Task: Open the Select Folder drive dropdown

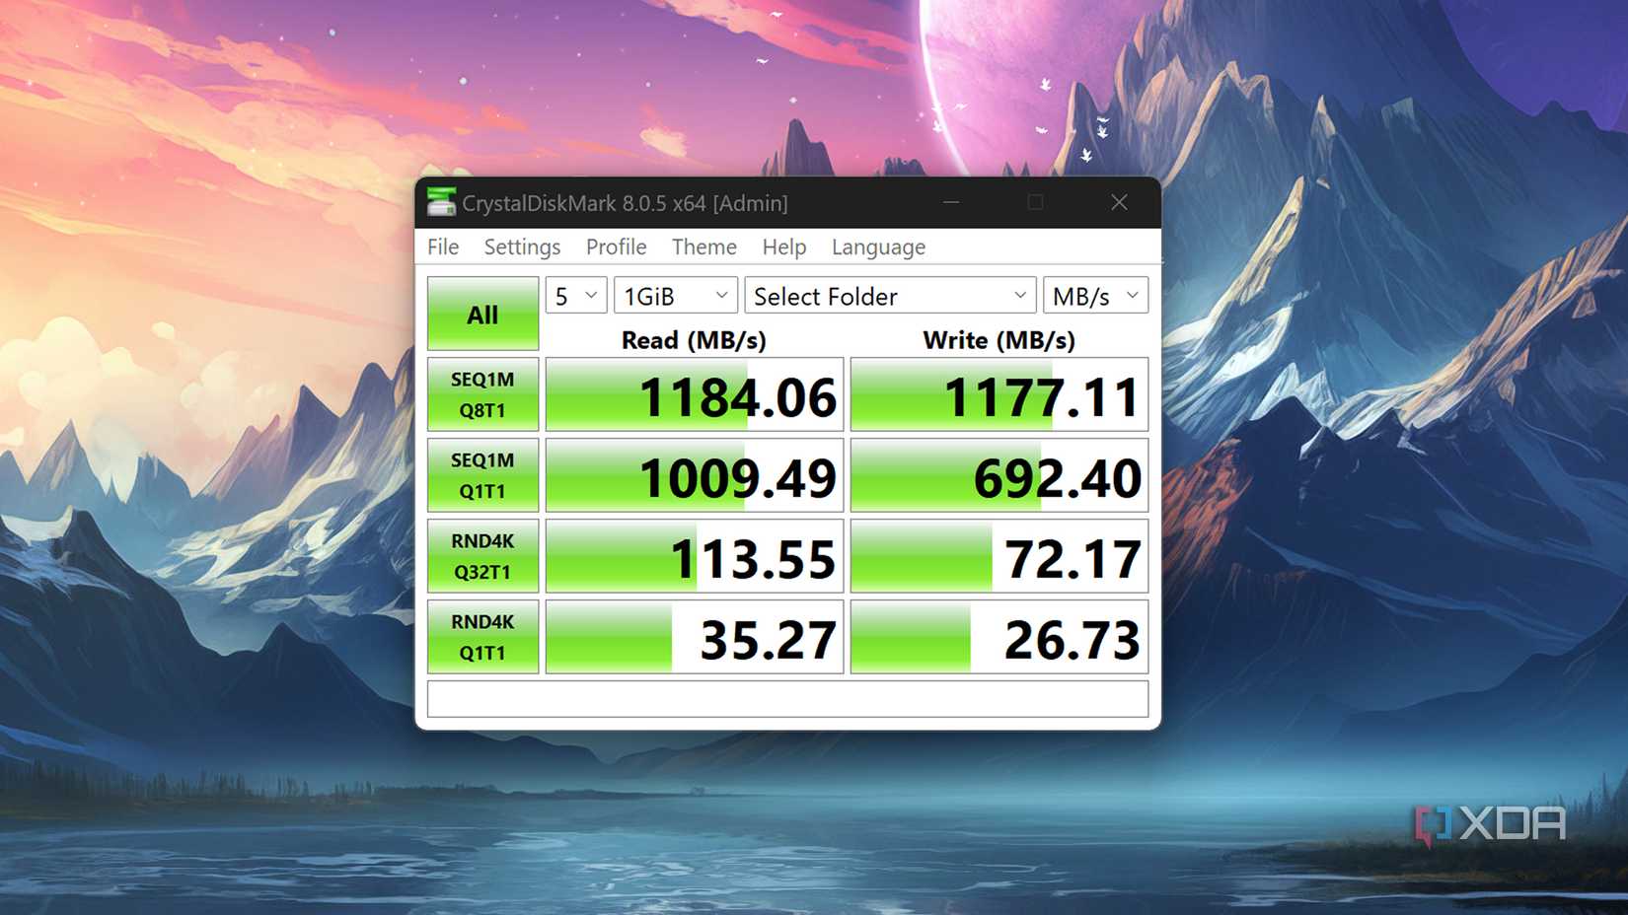Action: click(x=890, y=296)
